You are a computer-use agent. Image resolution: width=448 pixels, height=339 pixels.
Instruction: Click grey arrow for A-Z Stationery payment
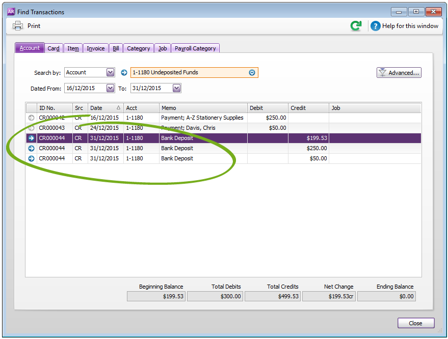(x=31, y=118)
